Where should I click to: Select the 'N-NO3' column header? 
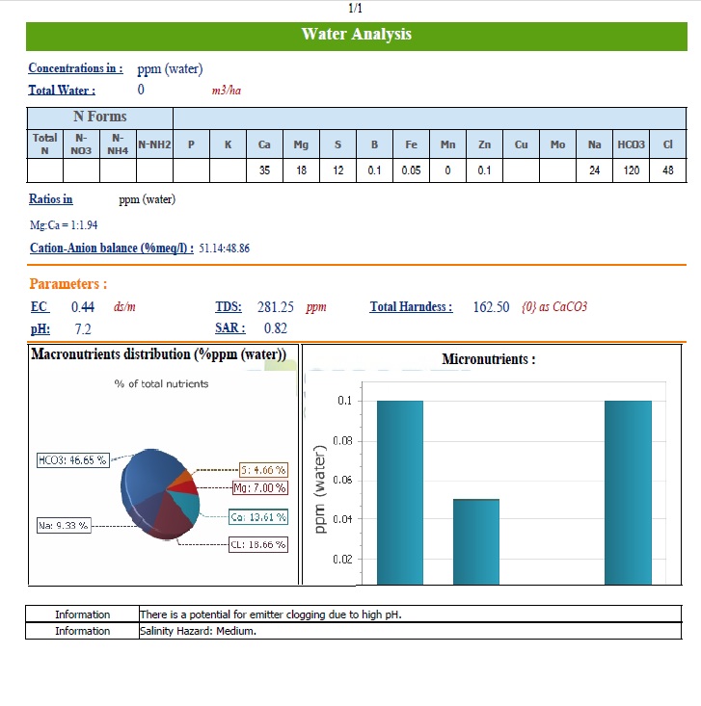point(81,144)
